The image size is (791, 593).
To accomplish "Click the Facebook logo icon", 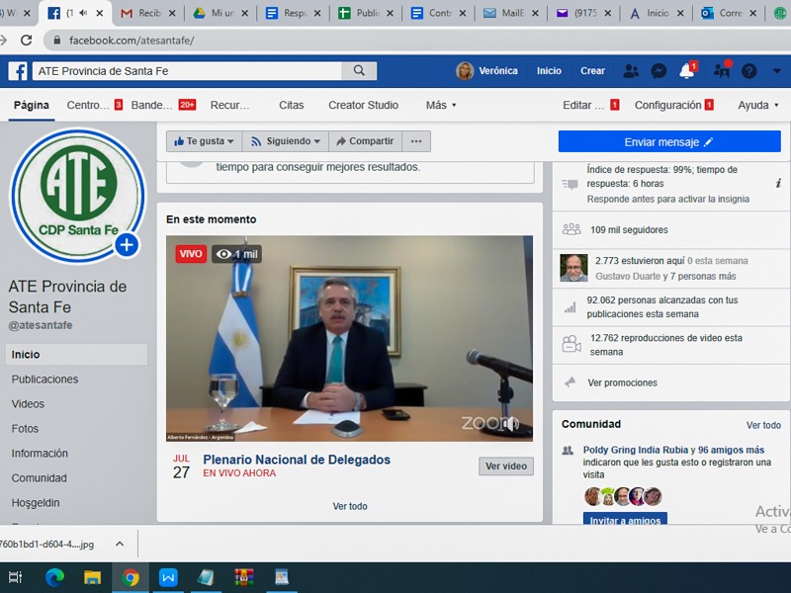I will click(18, 71).
